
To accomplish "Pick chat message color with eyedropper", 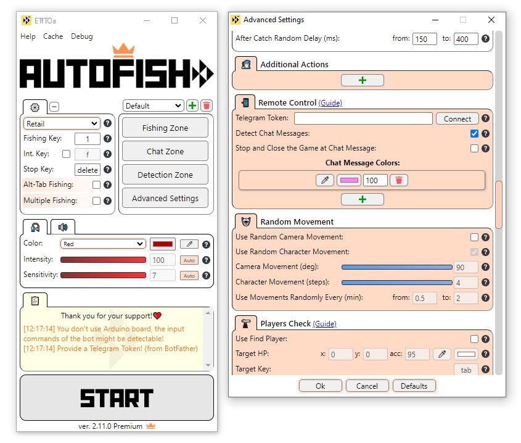I will [325, 180].
